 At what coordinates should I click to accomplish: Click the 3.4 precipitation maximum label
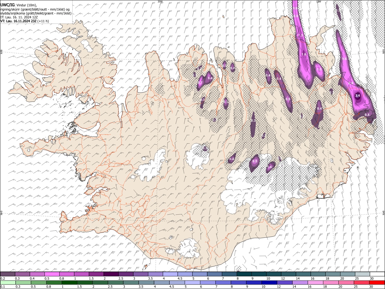coord(358,95)
